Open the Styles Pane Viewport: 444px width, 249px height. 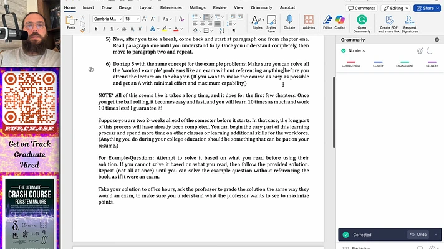(x=271, y=23)
